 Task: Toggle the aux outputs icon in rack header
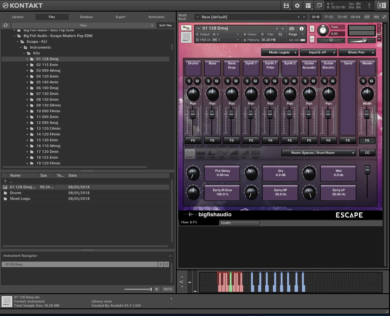(376, 17)
